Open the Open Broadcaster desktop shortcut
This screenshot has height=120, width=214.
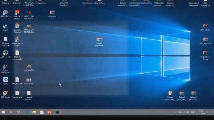click(5, 69)
